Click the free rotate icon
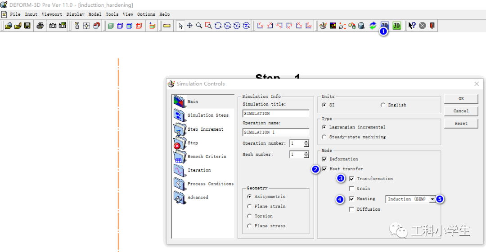Screen dimensions: 486x252 point(218,26)
